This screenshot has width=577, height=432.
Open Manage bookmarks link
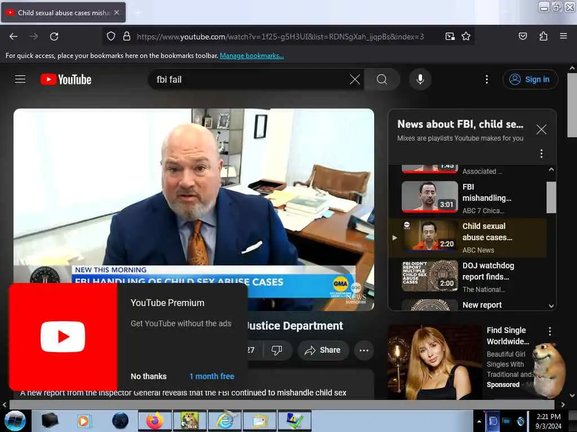click(x=252, y=56)
